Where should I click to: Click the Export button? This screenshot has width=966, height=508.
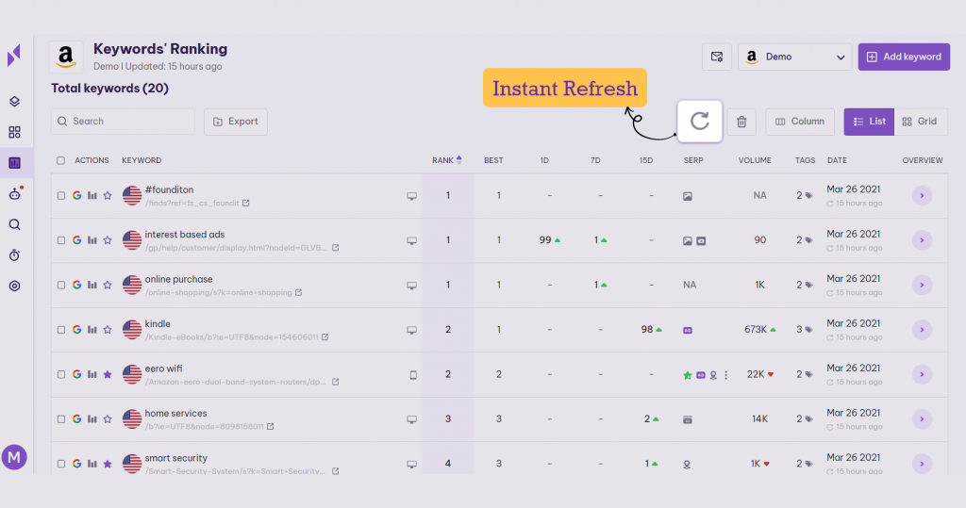click(236, 122)
